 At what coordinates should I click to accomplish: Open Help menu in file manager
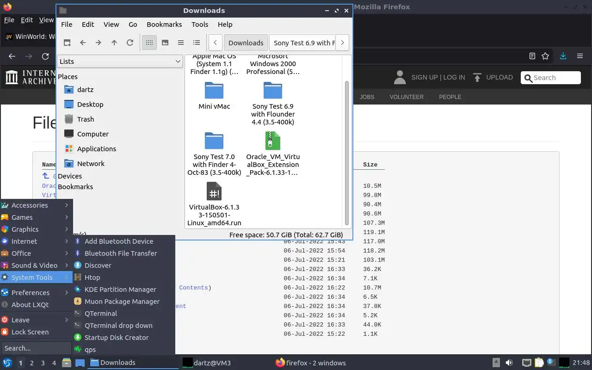[225, 24]
